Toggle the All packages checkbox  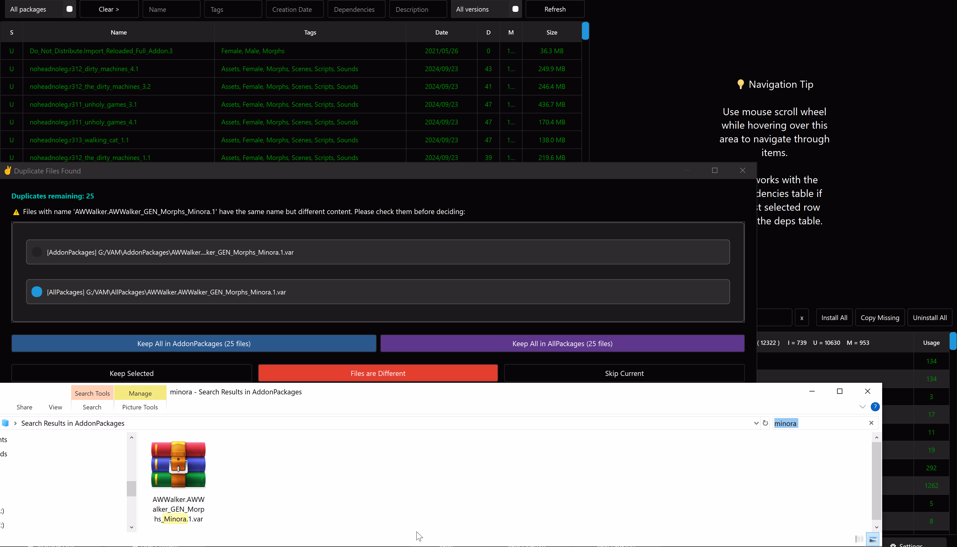(x=70, y=9)
